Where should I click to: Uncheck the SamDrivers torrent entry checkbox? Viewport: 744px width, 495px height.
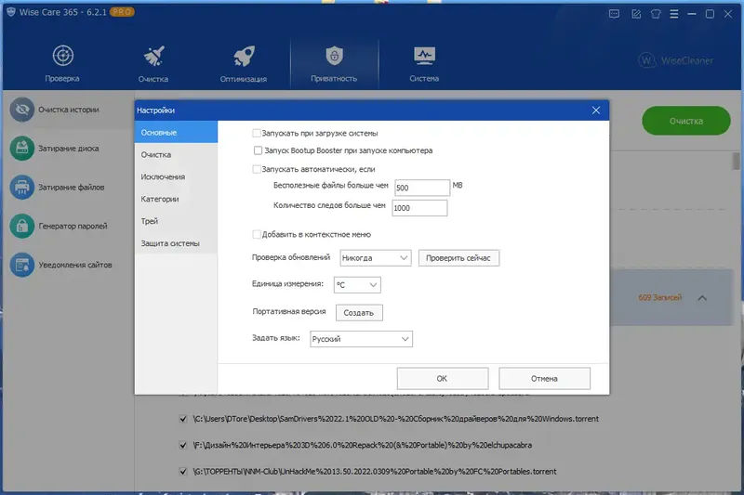point(183,419)
